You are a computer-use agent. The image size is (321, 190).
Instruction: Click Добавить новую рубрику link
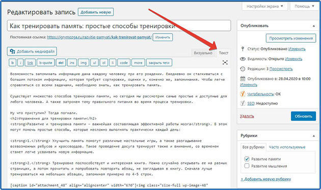click(x=266, y=179)
